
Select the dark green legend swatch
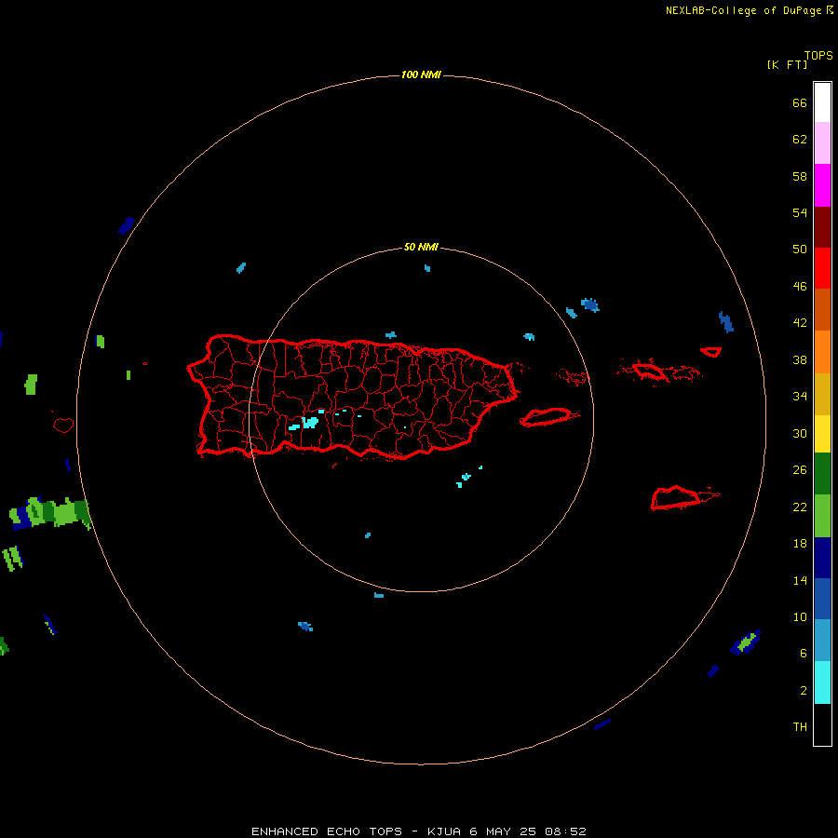(822, 474)
